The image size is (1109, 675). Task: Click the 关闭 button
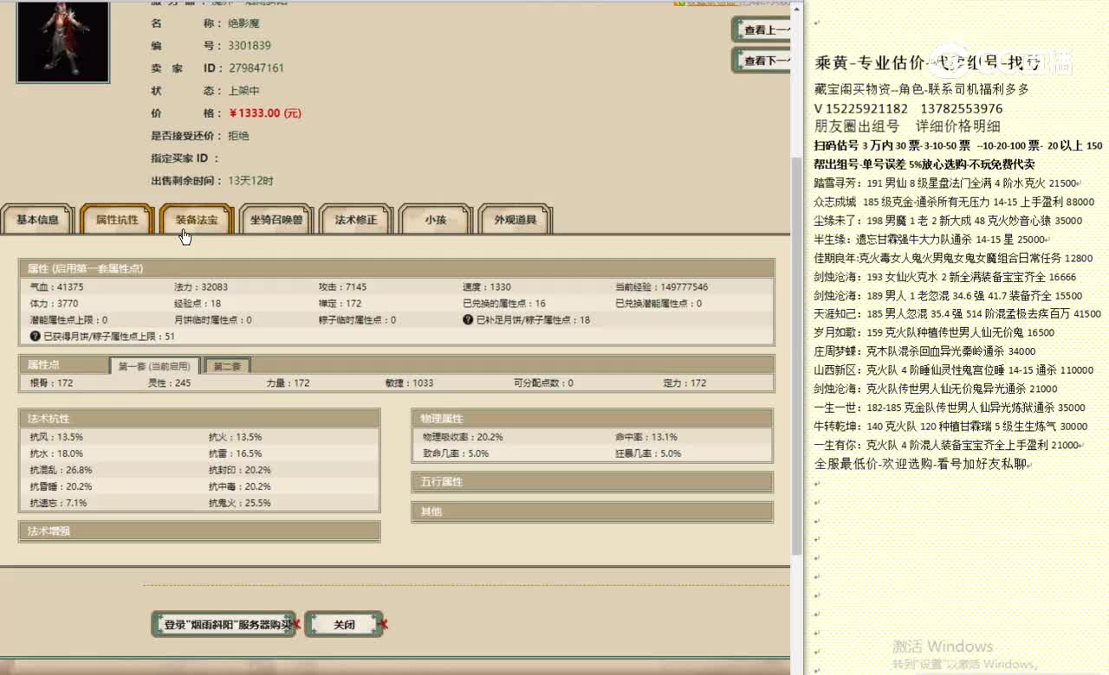[344, 624]
